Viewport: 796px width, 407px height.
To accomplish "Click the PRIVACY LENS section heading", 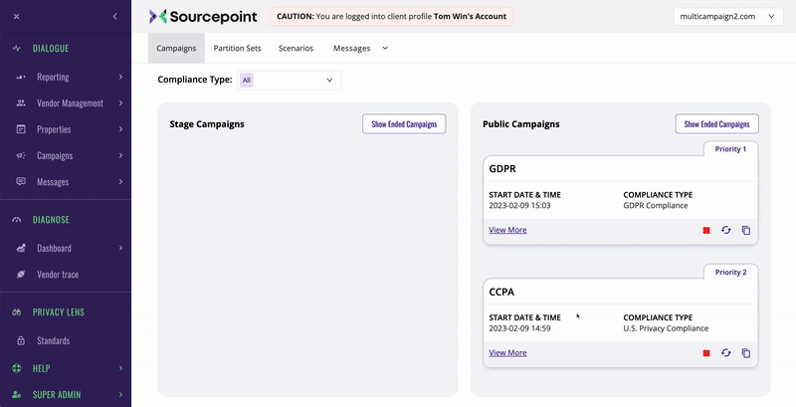I will click(x=59, y=312).
